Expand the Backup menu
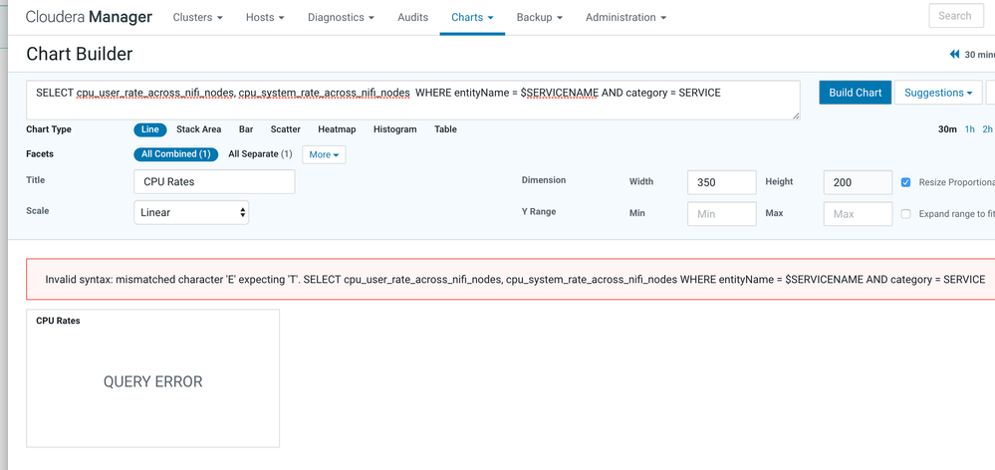995x470 pixels. coord(540,17)
